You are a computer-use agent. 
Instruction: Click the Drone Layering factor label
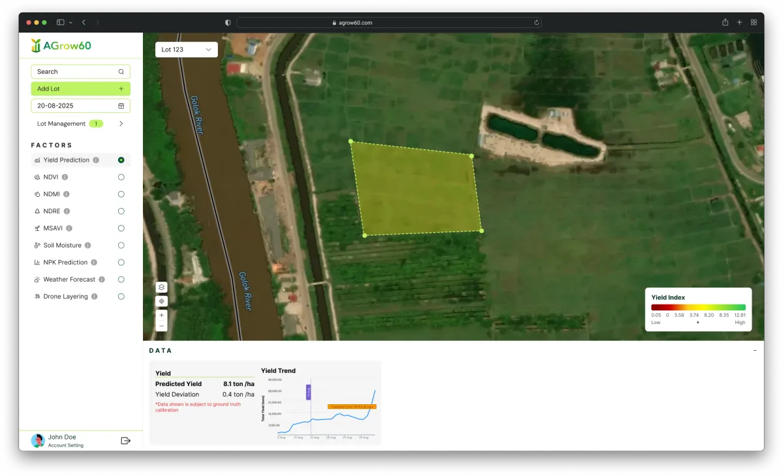tap(65, 296)
